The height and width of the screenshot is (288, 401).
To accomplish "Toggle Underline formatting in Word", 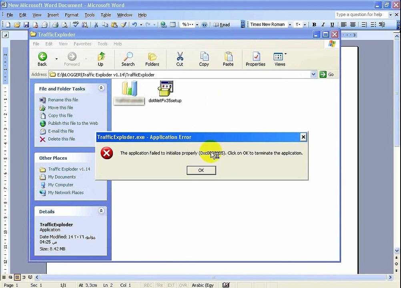I will tap(332, 24).
